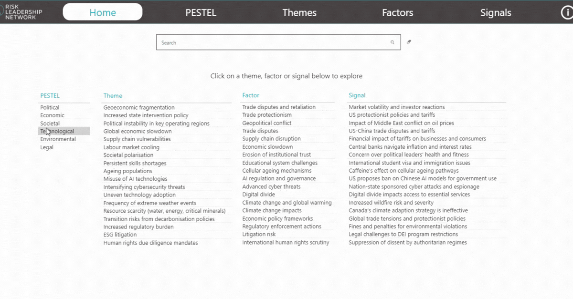Open the info icon in the top bar
The height and width of the screenshot is (299, 573).
coord(566,12)
